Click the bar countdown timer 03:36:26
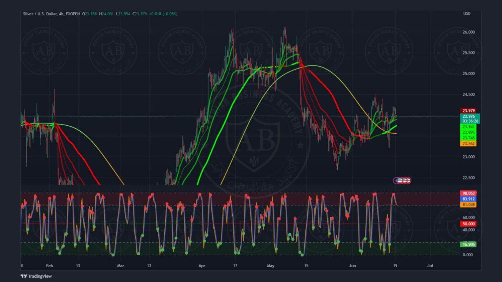This screenshot has width=502, height=282. (x=470, y=121)
